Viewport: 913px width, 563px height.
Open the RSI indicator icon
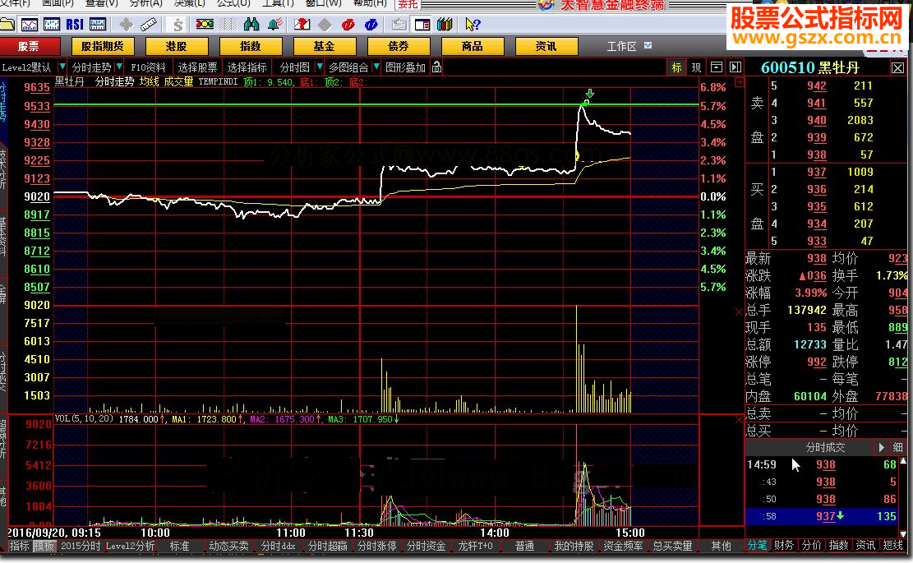point(75,25)
